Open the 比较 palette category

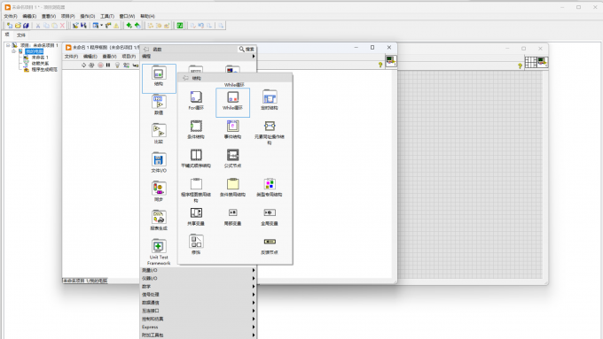(159, 134)
